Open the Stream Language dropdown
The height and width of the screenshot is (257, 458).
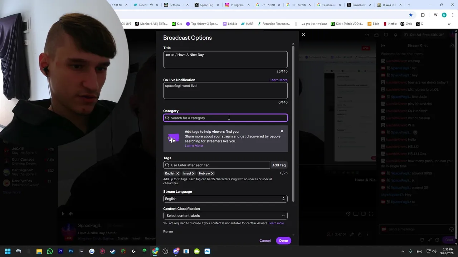(225, 199)
